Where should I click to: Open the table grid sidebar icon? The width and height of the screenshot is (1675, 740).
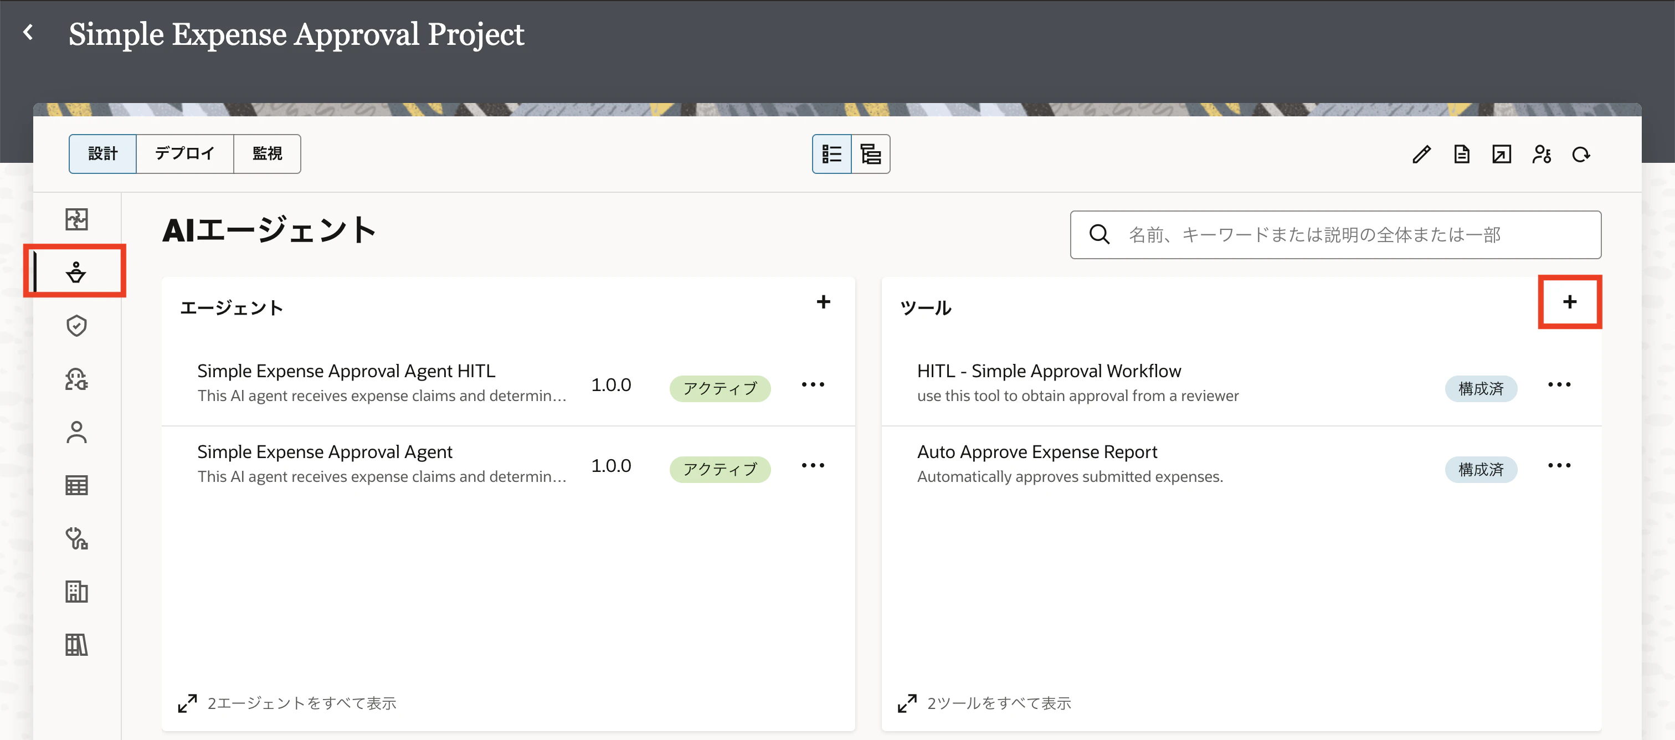pyautogui.click(x=76, y=486)
